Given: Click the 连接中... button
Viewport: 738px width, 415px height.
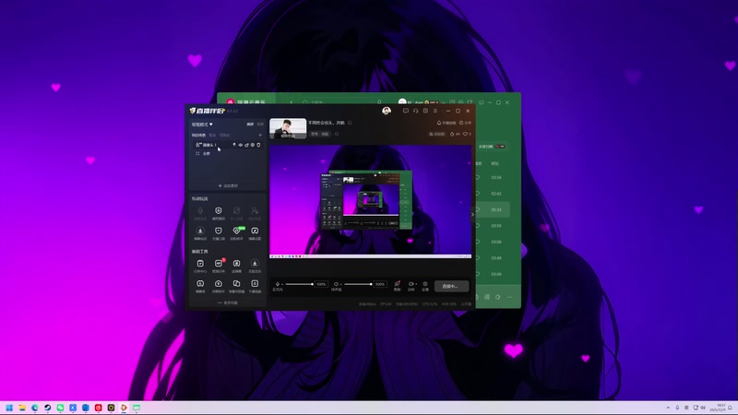Looking at the screenshot, I should click(451, 286).
